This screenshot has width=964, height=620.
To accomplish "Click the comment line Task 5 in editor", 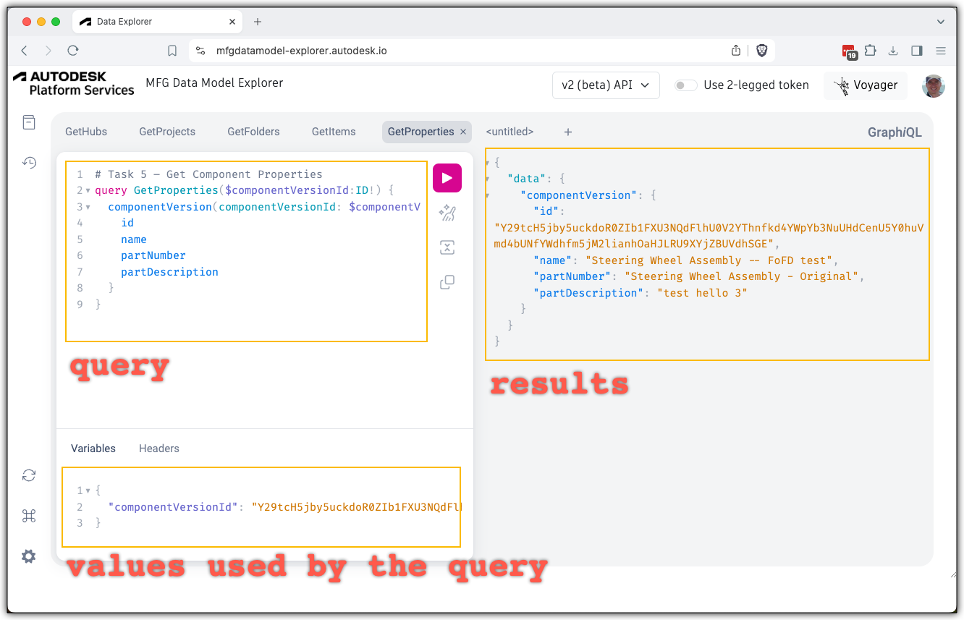I will [208, 174].
